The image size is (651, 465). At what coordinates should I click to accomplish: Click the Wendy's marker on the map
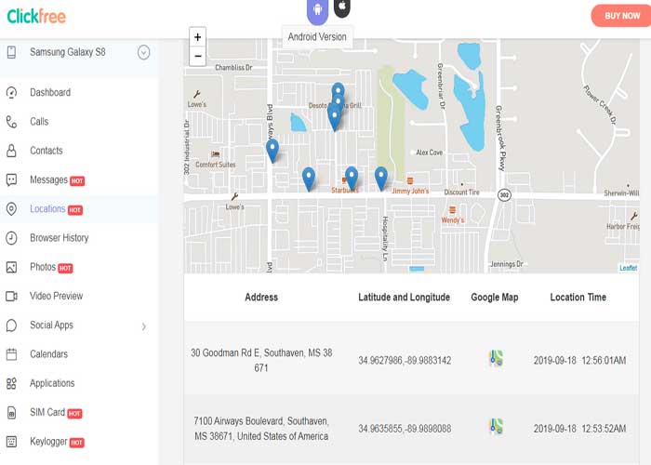point(453,210)
